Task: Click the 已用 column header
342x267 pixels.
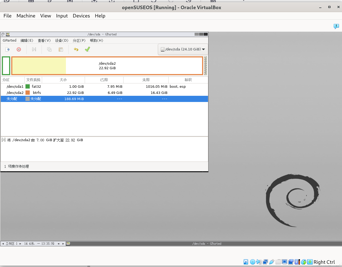Action: point(104,80)
